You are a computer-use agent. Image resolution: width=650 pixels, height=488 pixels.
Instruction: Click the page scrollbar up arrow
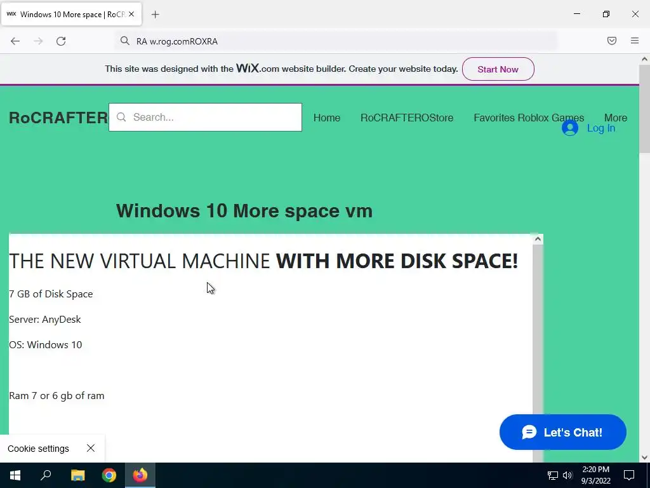click(x=644, y=59)
